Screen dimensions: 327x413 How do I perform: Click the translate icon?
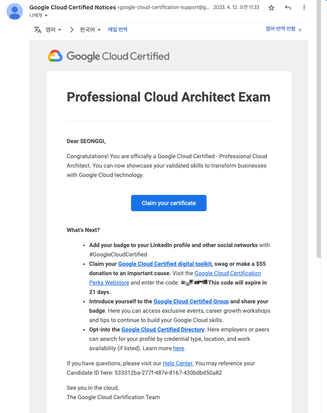coord(38,29)
